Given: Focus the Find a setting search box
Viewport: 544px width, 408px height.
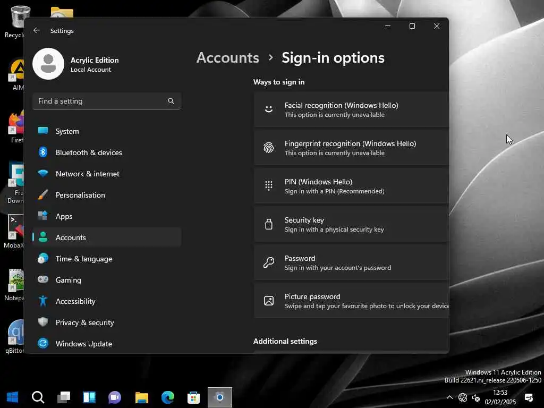Looking at the screenshot, I should tap(106, 101).
